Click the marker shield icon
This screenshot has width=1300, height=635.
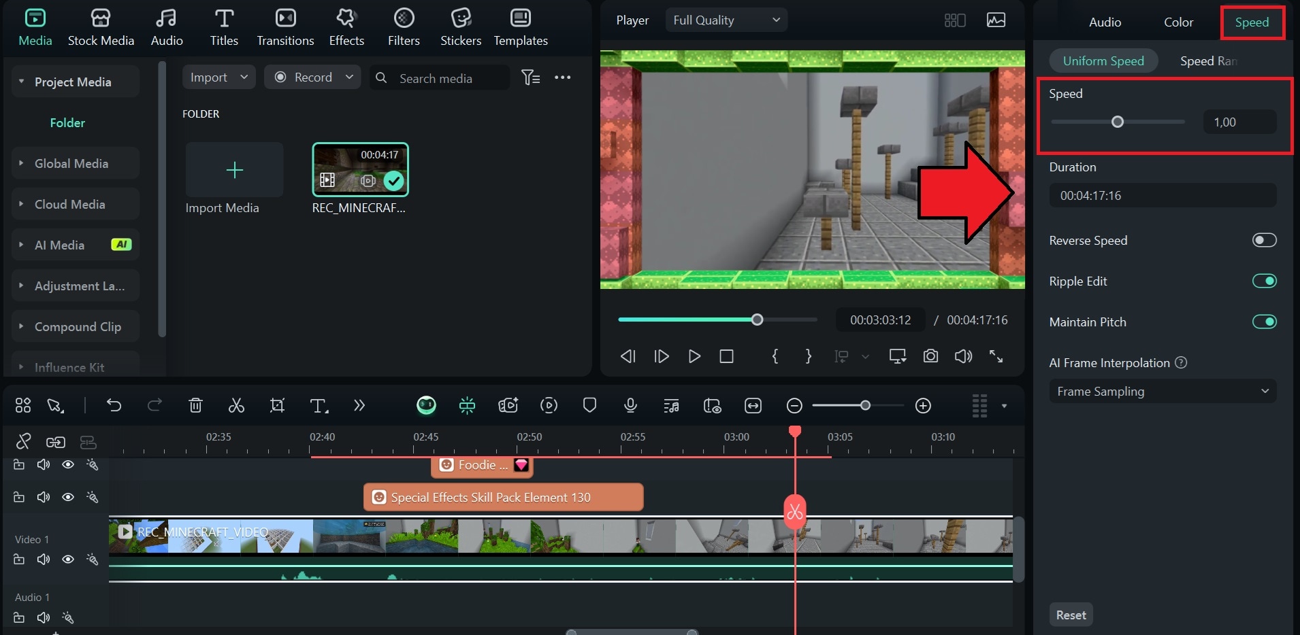point(589,406)
